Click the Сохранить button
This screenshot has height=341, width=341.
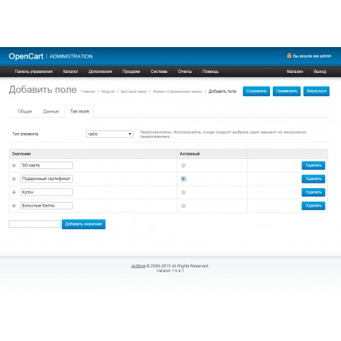coord(256,91)
